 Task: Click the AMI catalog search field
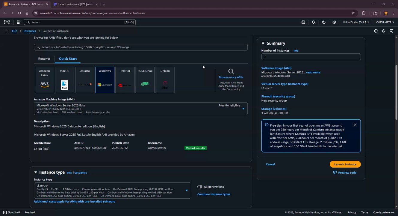tap(141, 47)
